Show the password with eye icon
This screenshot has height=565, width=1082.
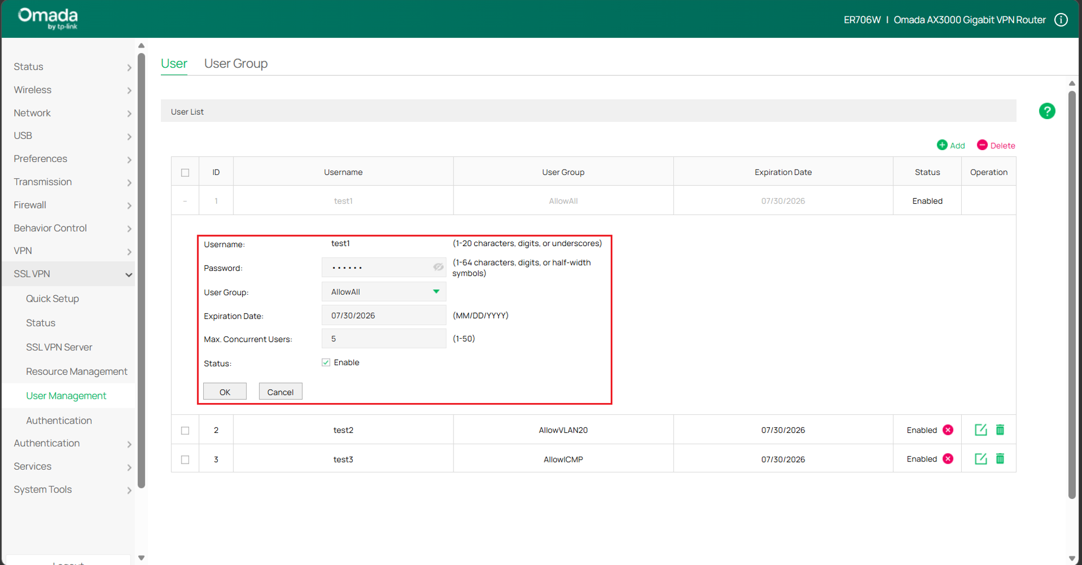pos(438,267)
